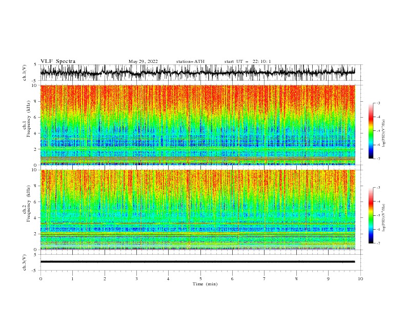This screenshot has width=406, height=313.
Task: Click the "VLF Spectra" plot title
Action: pos(58,61)
